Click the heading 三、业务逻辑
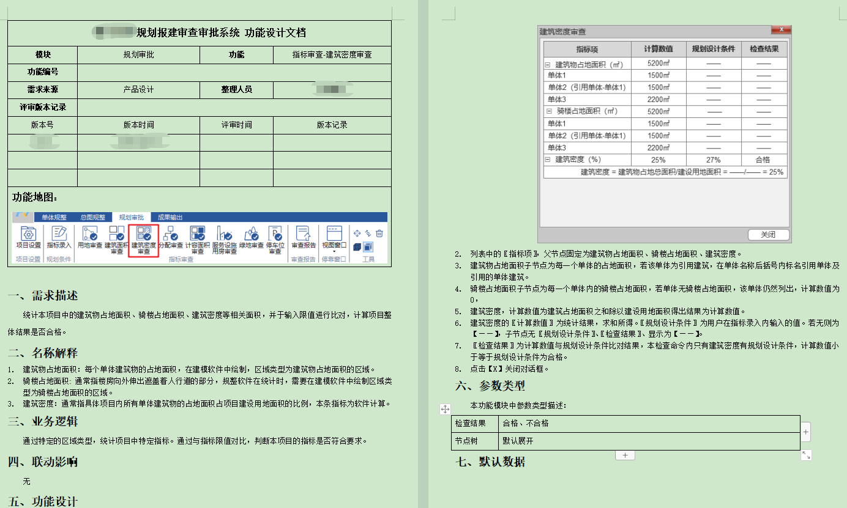Image resolution: width=847 pixels, height=508 pixels. click(43, 422)
